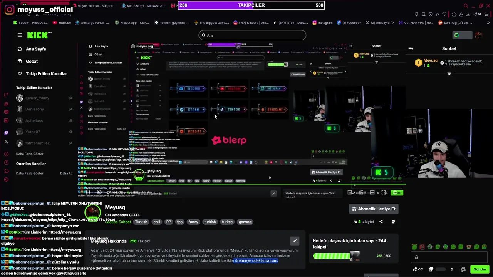493x277 pixels.
Task: Click the Meyusq channel avatar
Action: click(92, 213)
